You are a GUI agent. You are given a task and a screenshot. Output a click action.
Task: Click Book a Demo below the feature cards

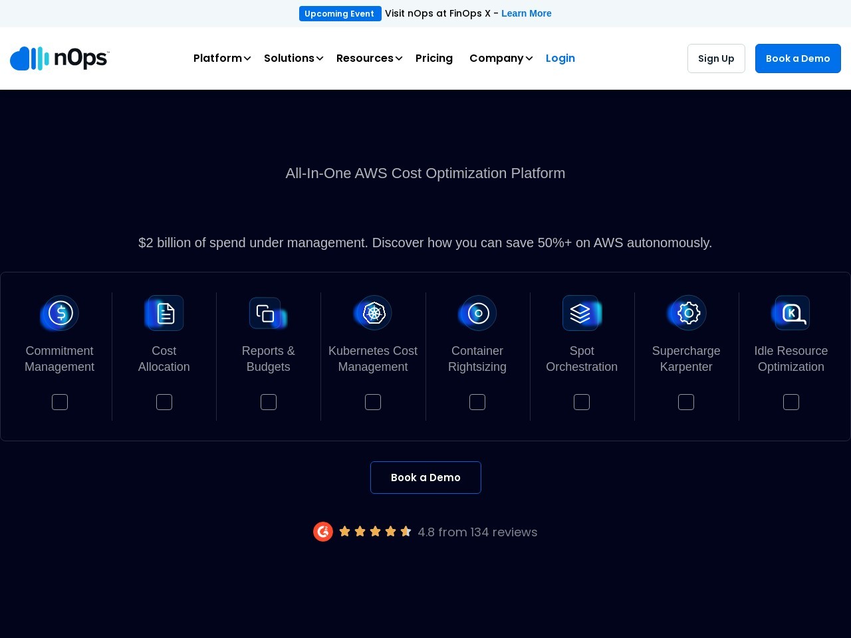[425, 477]
